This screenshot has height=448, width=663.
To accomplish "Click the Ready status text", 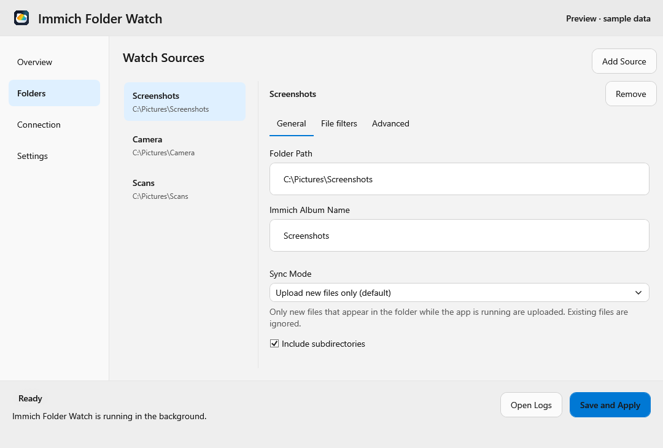I will pos(31,398).
